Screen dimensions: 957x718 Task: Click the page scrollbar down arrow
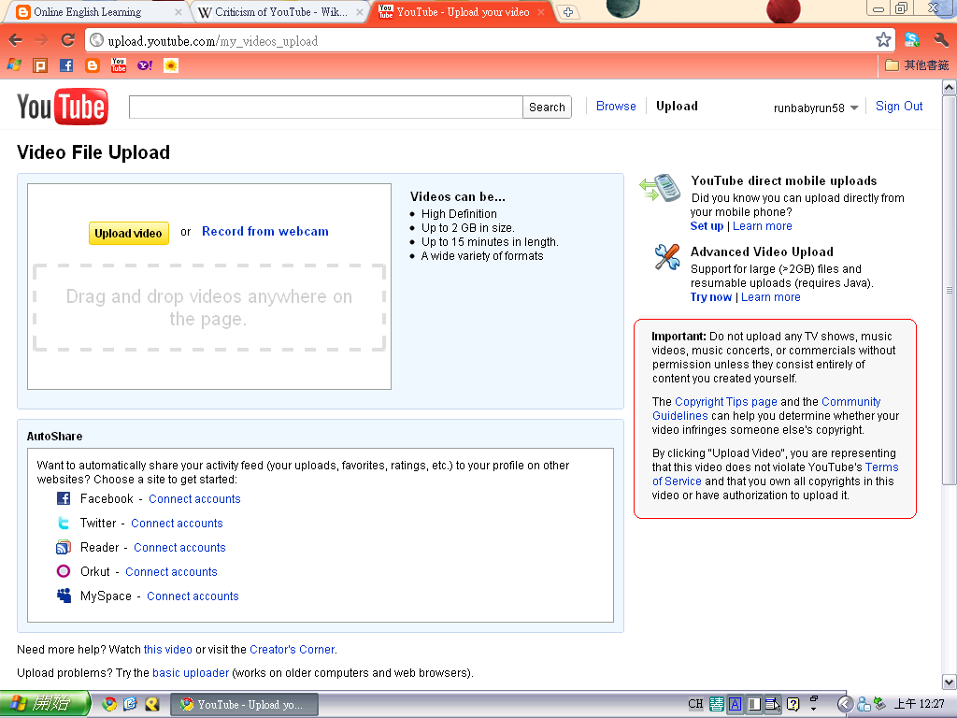(x=949, y=682)
